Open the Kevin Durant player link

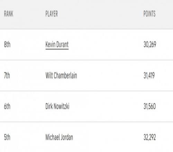pyautogui.click(x=57, y=45)
